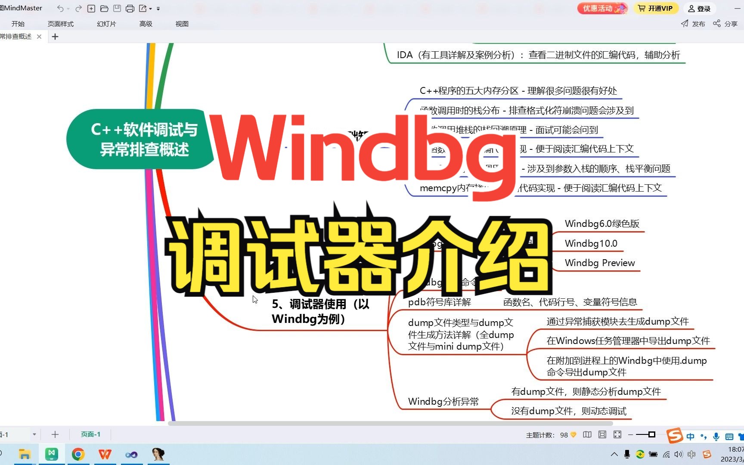Click the 主题计数 topic count diamond icon

click(x=573, y=435)
